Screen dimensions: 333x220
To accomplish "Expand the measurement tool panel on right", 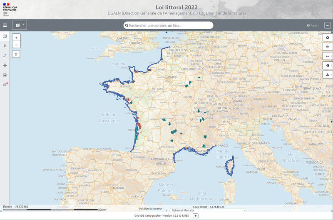I will tap(328, 56).
